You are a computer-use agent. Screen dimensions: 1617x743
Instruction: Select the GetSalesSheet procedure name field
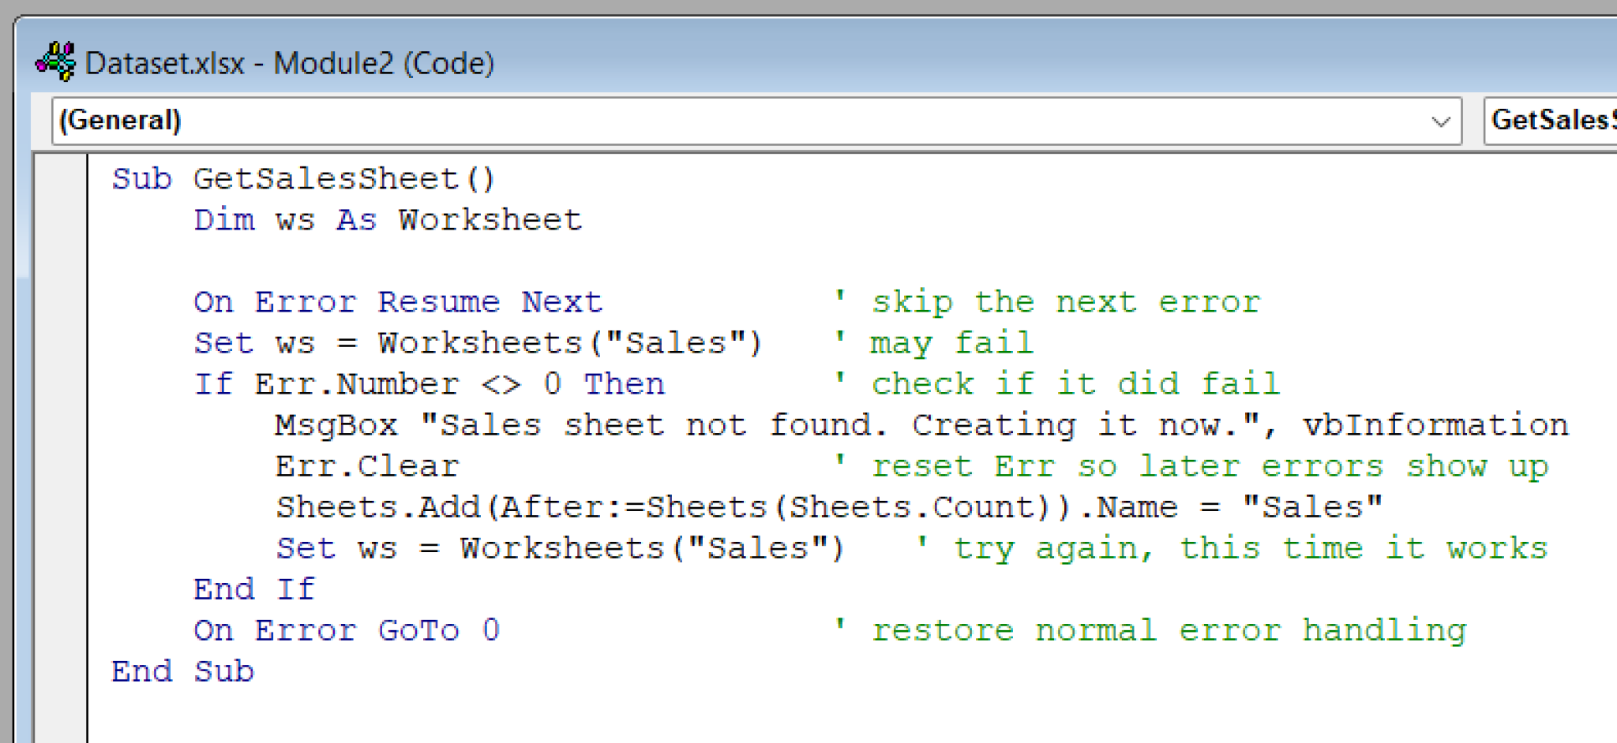point(1551,120)
